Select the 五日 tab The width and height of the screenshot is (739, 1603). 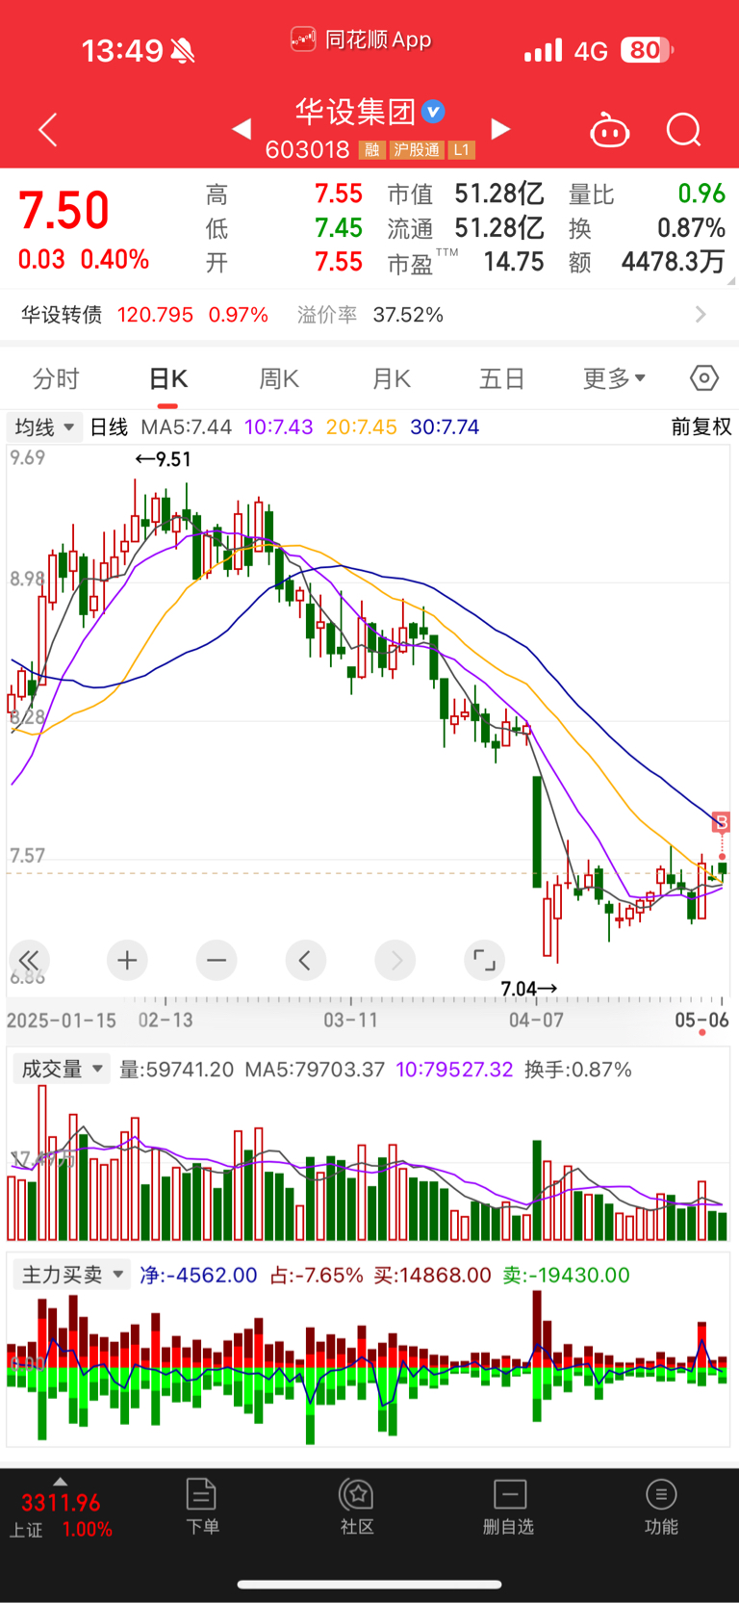tap(502, 378)
